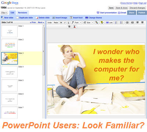The image size is (147, 132).
Task: Open the Font dropdown
Action: click(76, 23)
